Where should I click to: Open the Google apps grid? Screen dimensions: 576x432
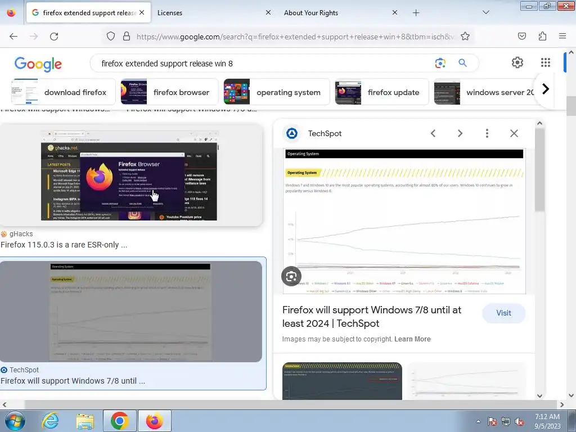click(x=546, y=62)
